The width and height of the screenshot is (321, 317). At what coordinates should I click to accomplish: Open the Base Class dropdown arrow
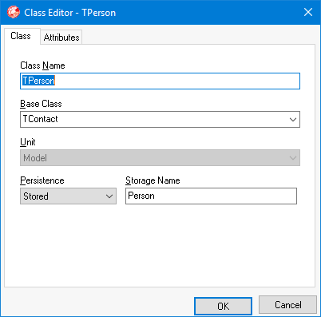[x=293, y=120]
